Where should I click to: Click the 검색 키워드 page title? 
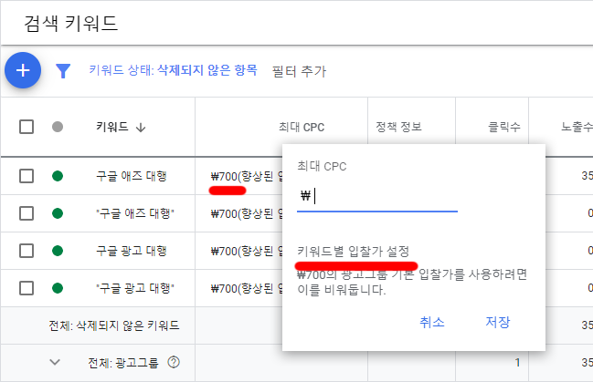click(x=70, y=24)
